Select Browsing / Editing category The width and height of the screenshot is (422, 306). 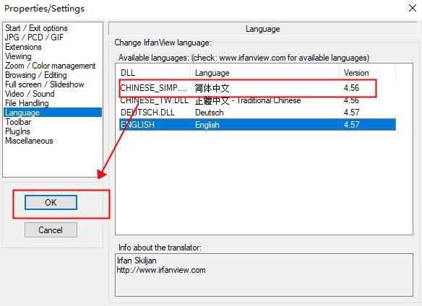pyautogui.click(x=36, y=75)
